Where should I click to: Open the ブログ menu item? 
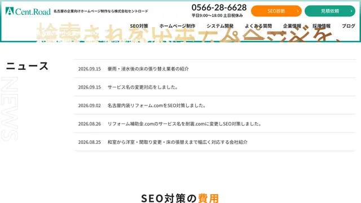tap(349, 26)
